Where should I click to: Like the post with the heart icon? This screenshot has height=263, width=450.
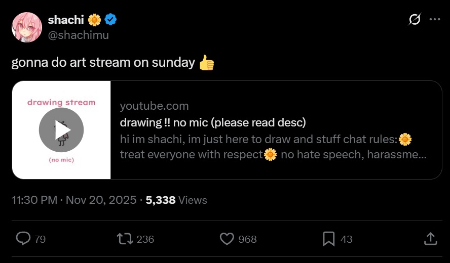(x=227, y=238)
